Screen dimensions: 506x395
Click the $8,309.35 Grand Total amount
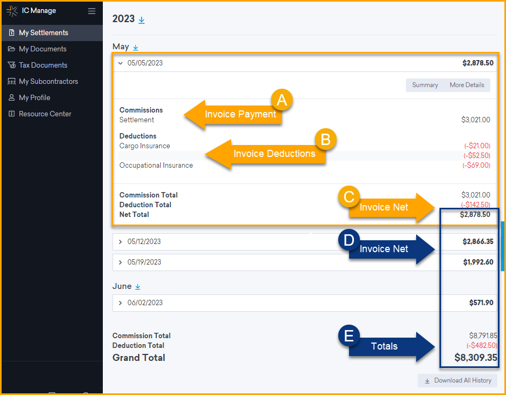476,357
